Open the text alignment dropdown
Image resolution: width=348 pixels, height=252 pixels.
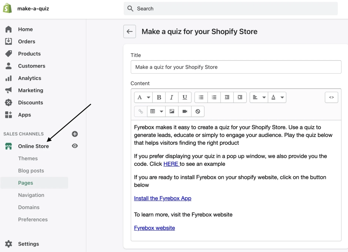pos(259,97)
